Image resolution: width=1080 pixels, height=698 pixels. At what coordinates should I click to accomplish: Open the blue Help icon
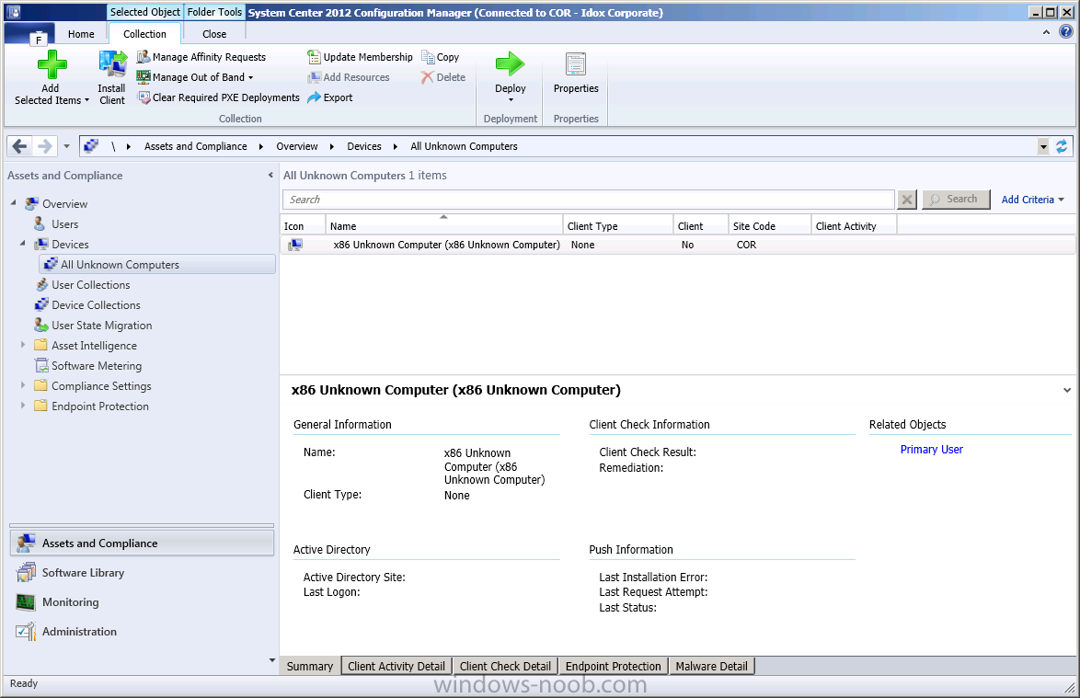pos(1065,31)
